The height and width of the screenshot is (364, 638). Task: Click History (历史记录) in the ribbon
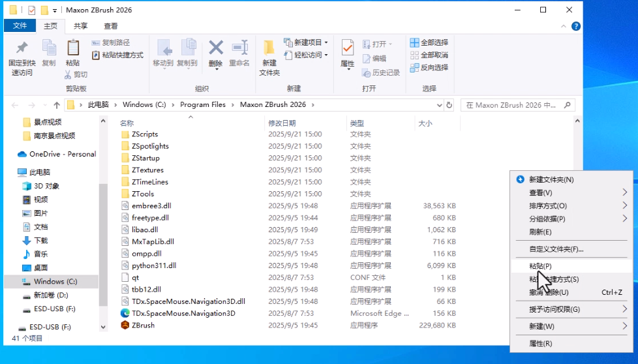381,72
